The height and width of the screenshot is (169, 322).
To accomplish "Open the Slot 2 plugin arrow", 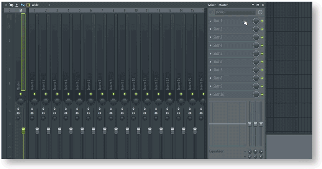I will 210,29.
